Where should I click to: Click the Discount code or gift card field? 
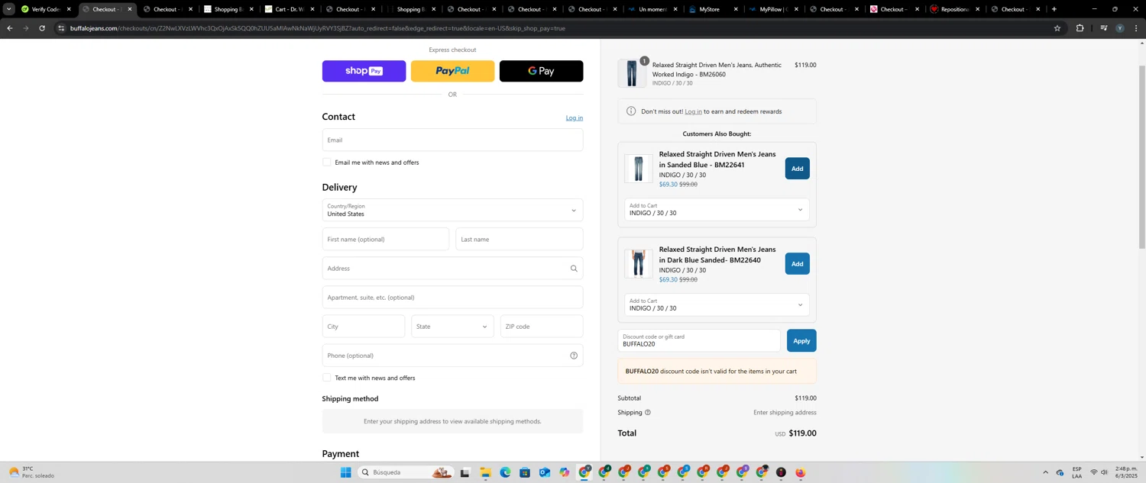699,340
